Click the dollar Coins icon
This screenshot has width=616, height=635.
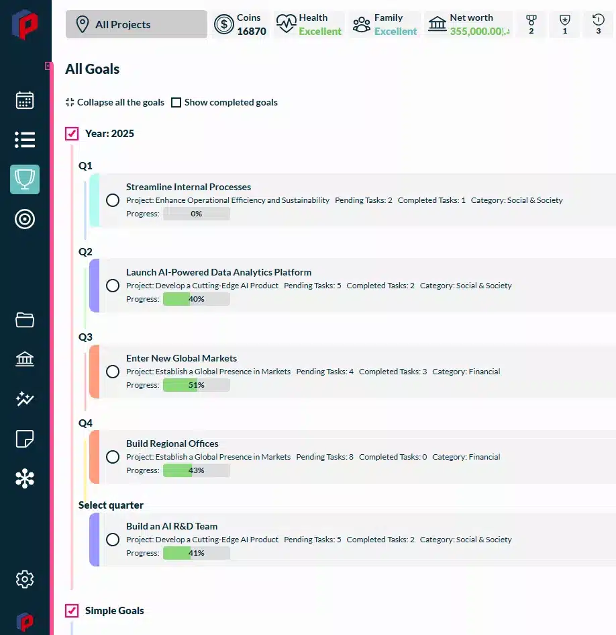click(x=223, y=24)
